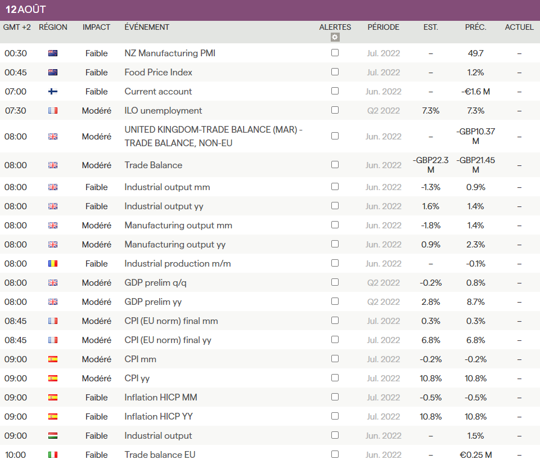540x464 pixels.
Task: Click France flag in ILO unemployment row
Action: pyautogui.click(x=53, y=110)
